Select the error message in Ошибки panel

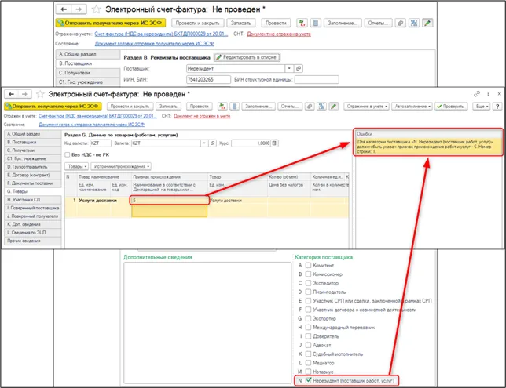coord(428,147)
